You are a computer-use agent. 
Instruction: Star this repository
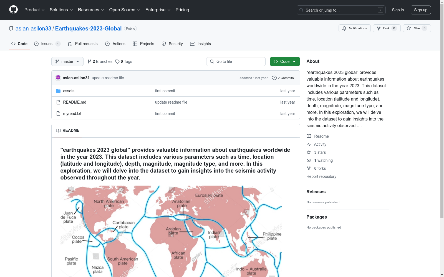coord(417,28)
